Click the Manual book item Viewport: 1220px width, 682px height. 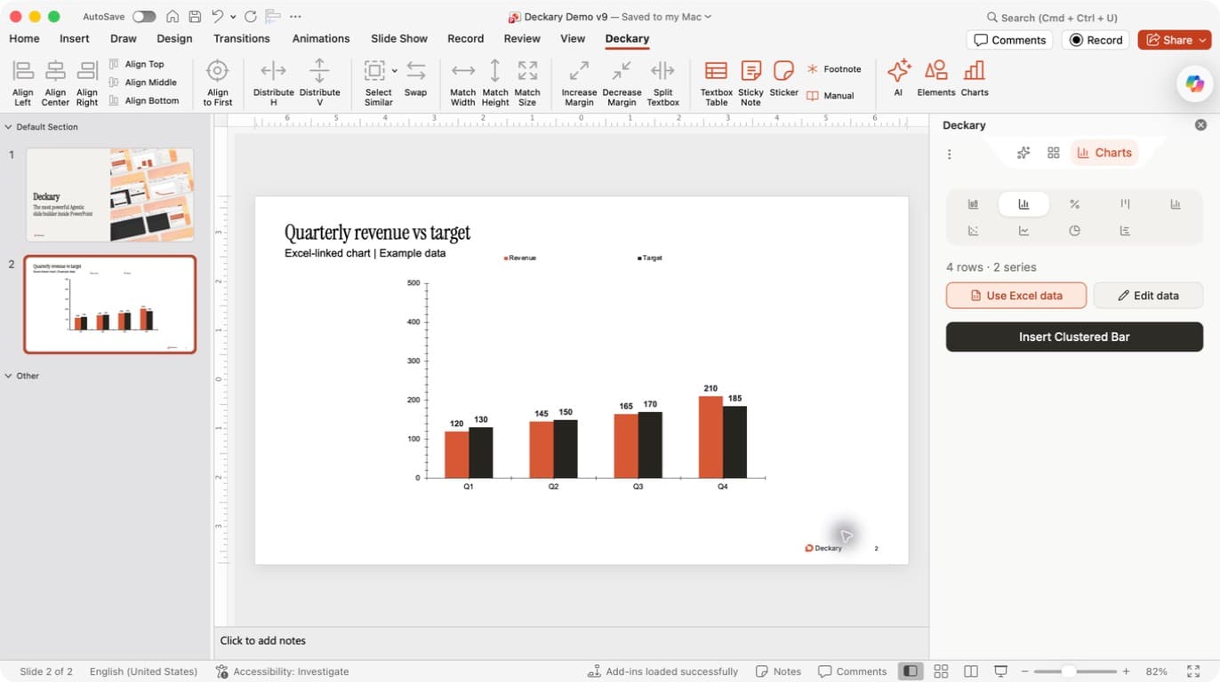831,96
